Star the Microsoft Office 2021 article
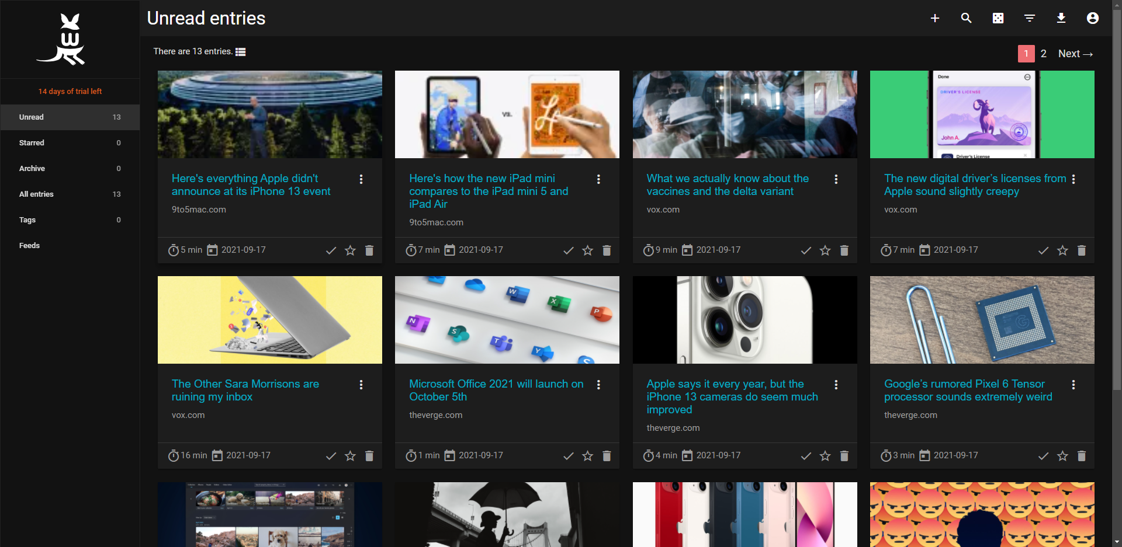1122x547 pixels. (587, 456)
